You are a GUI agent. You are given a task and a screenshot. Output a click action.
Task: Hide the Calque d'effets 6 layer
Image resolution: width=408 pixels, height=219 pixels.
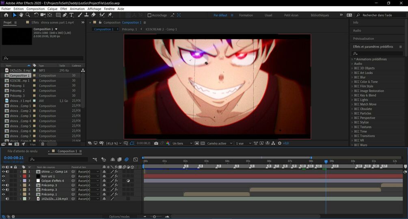click(3, 180)
